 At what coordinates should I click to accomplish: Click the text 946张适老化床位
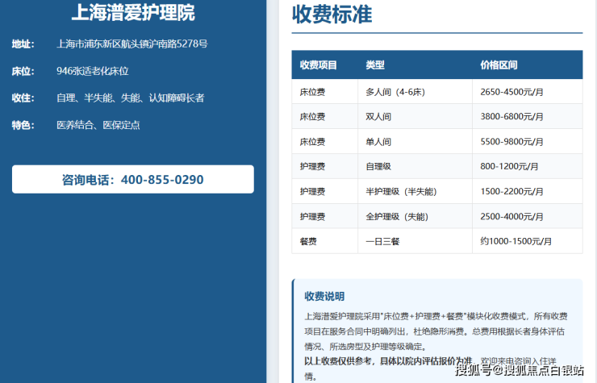tap(93, 71)
